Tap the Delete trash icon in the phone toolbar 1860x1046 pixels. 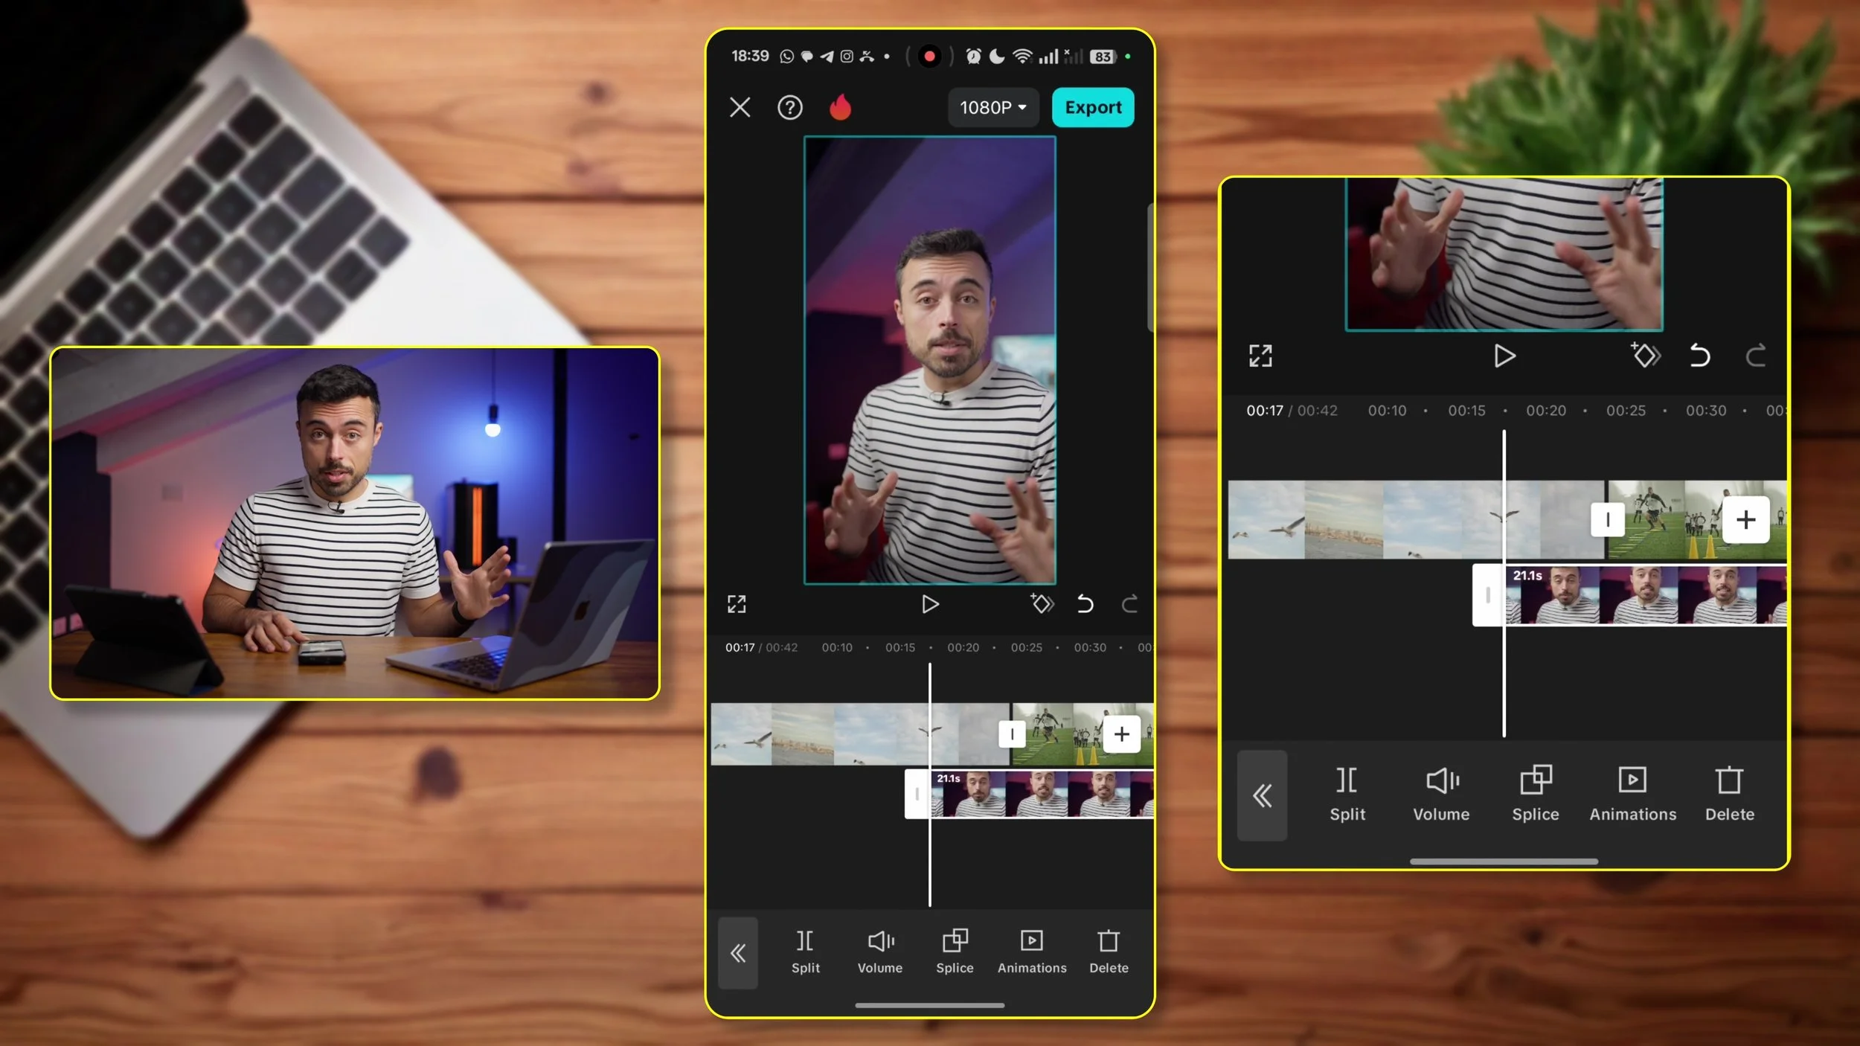[x=1109, y=952]
